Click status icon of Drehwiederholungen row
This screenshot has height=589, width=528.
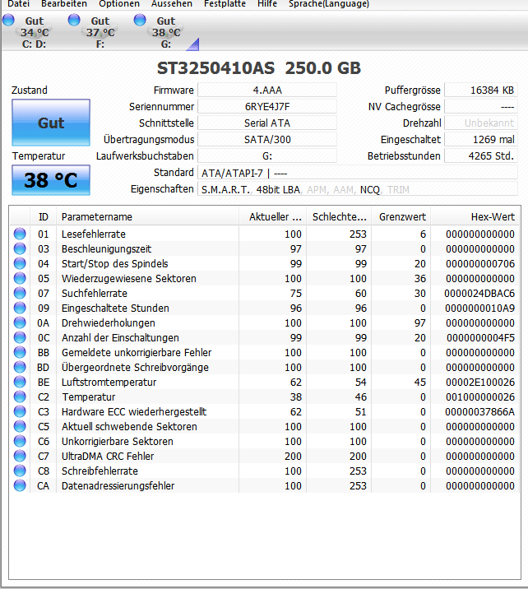(x=20, y=322)
